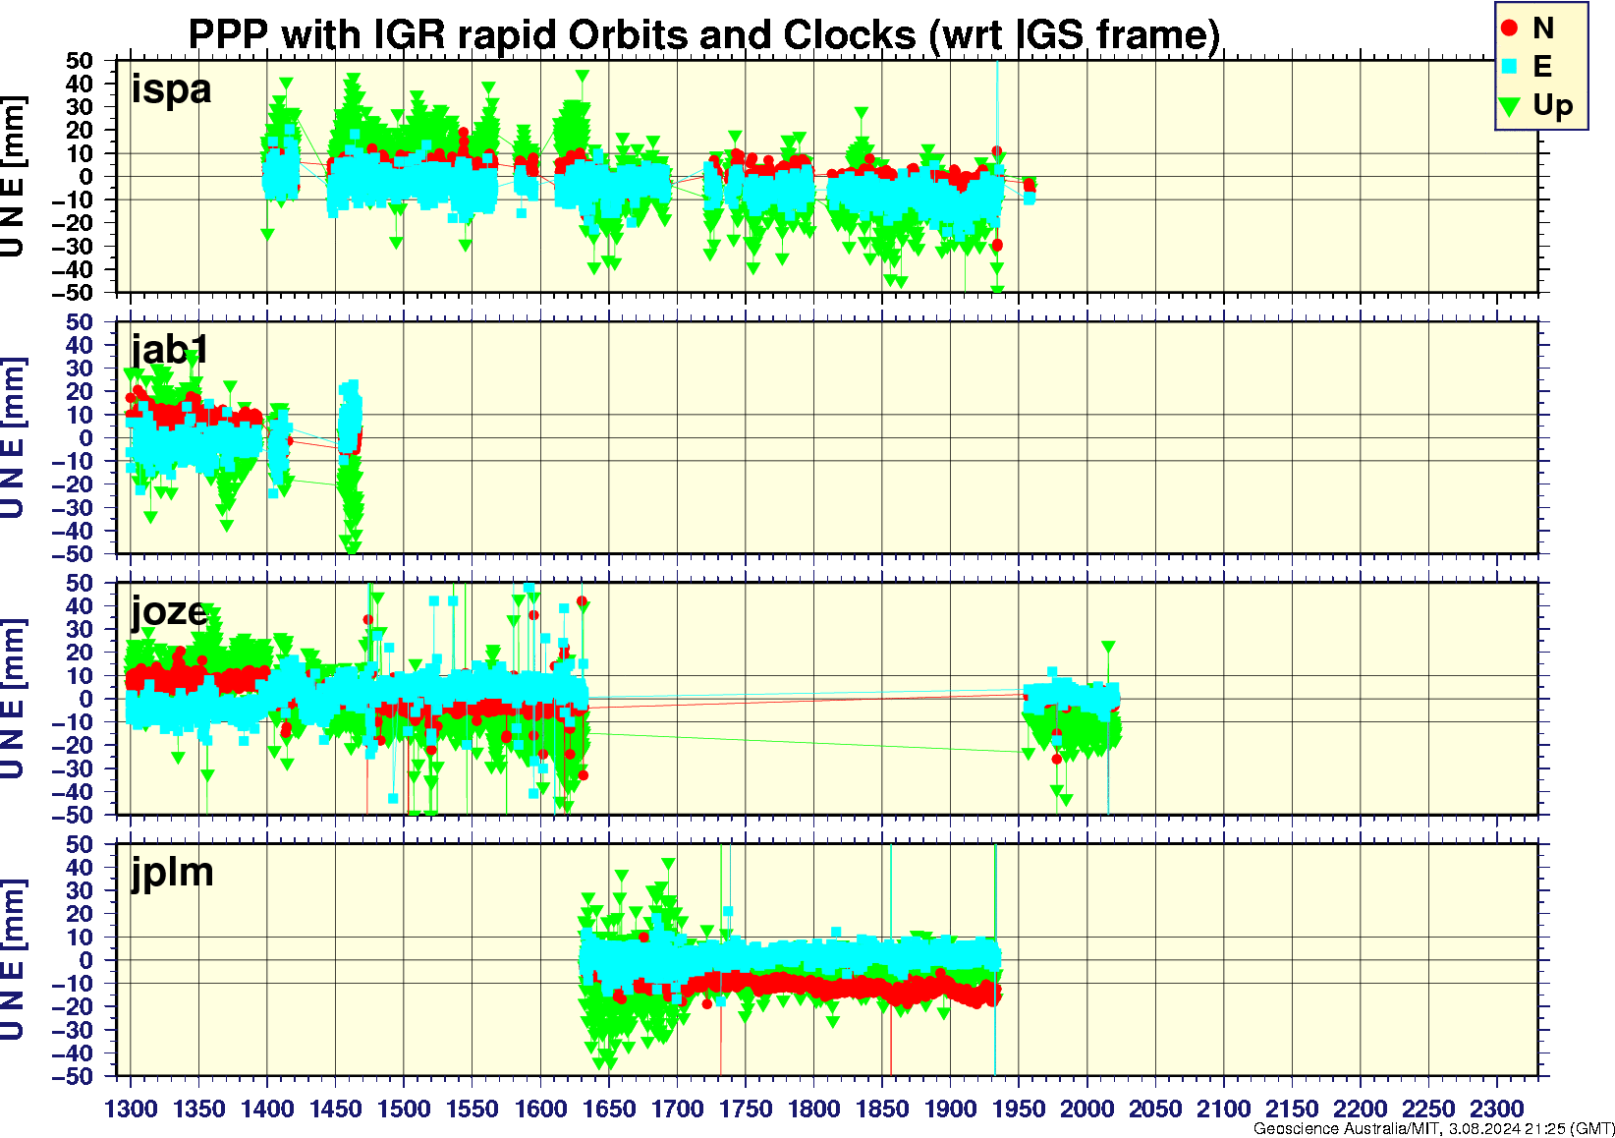Click the red N legend marker
This screenshot has height=1138, width=1615.
pos(1510,28)
